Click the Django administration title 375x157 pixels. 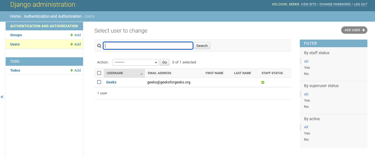click(x=43, y=4)
